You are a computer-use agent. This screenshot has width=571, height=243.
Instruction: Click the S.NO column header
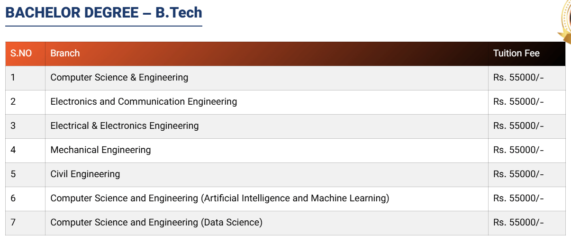pyautogui.click(x=21, y=54)
